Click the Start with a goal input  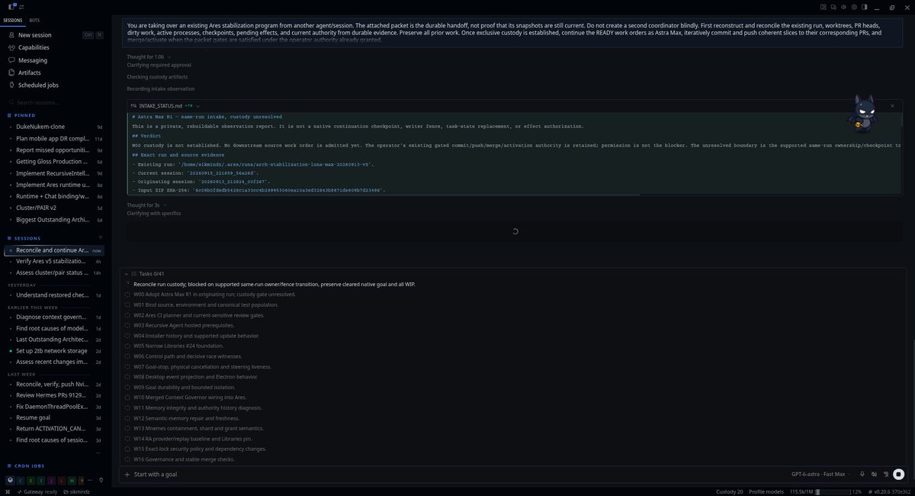[x=457, y=474]
